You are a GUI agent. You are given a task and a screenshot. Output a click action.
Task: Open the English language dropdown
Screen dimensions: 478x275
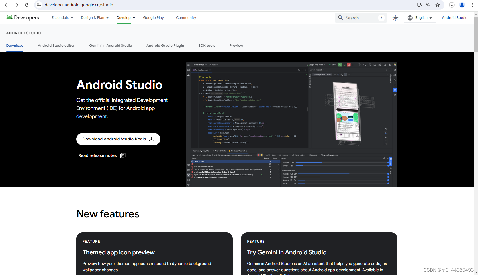pos(420,18)
